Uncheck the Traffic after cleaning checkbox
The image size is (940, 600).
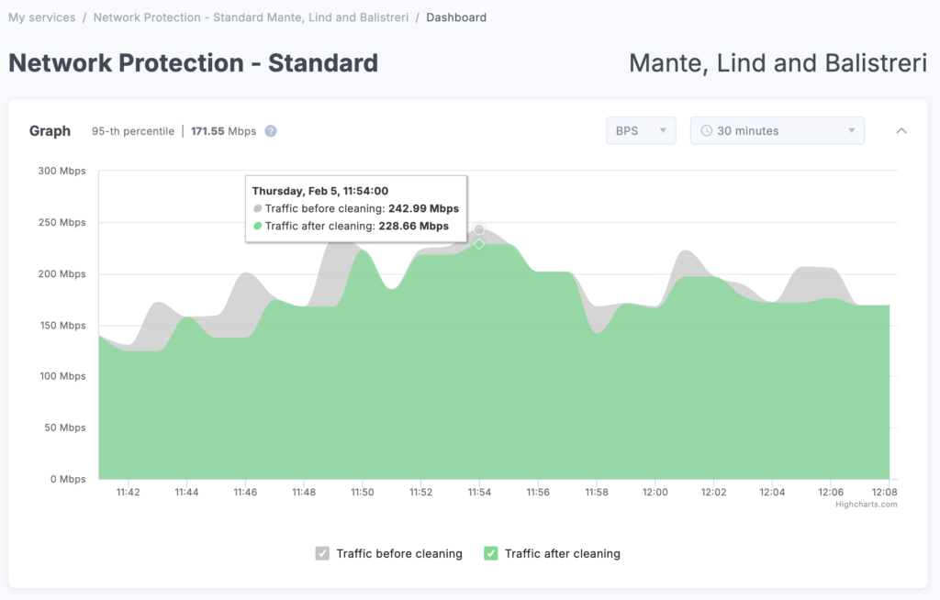click(x=491, y=553)
